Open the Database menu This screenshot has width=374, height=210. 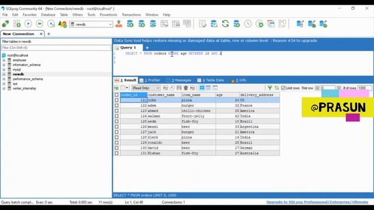tap(48, 15)
